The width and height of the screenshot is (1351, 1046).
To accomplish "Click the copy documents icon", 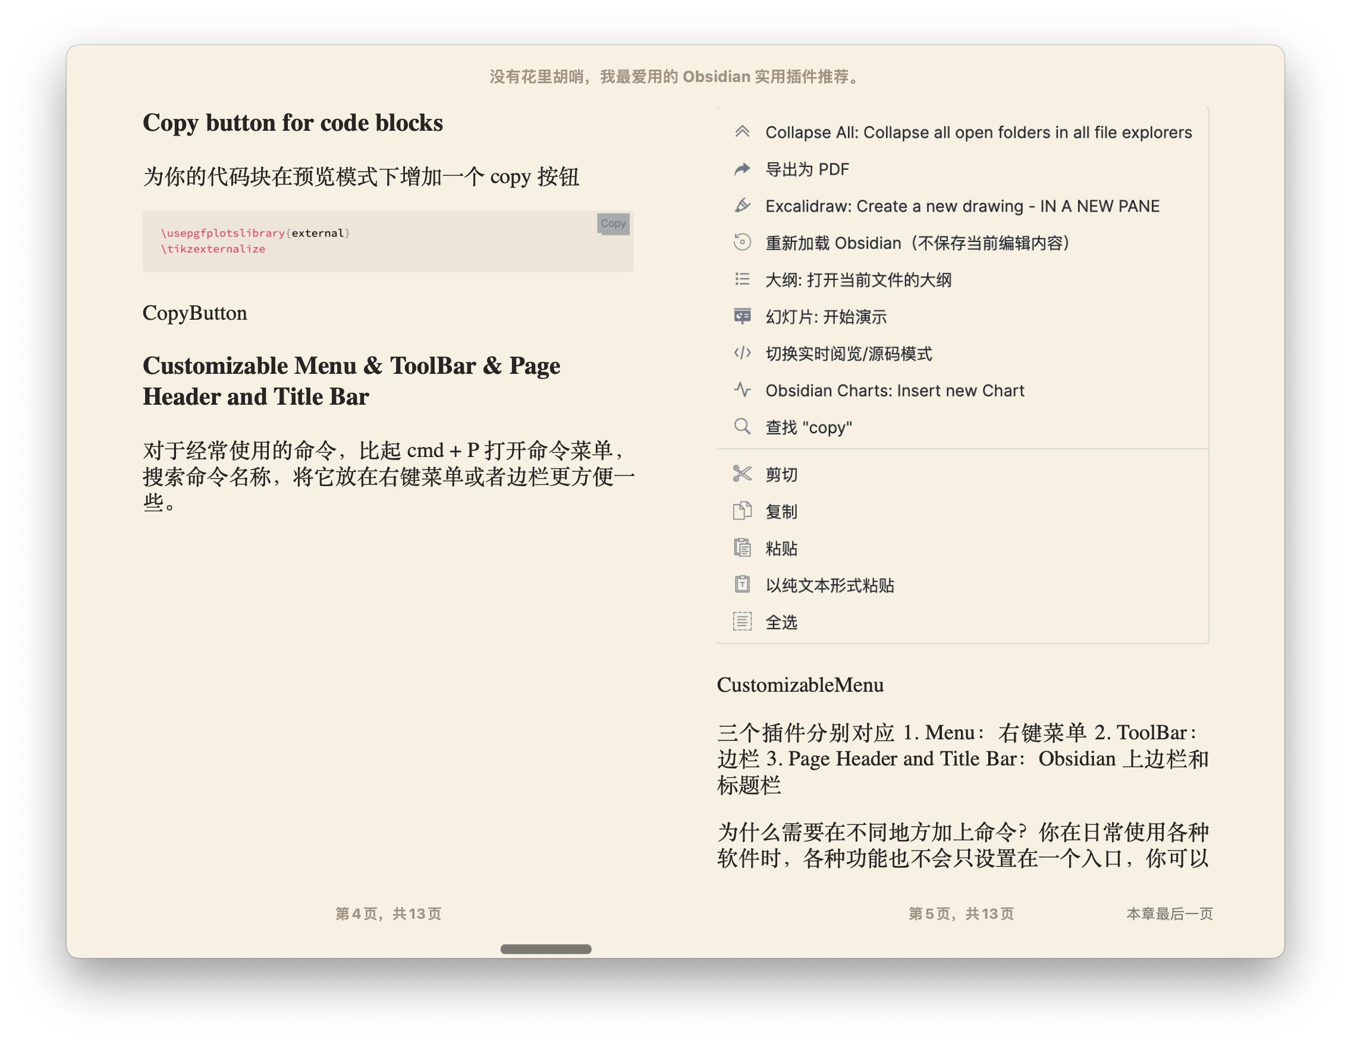I will pos(742,511).
